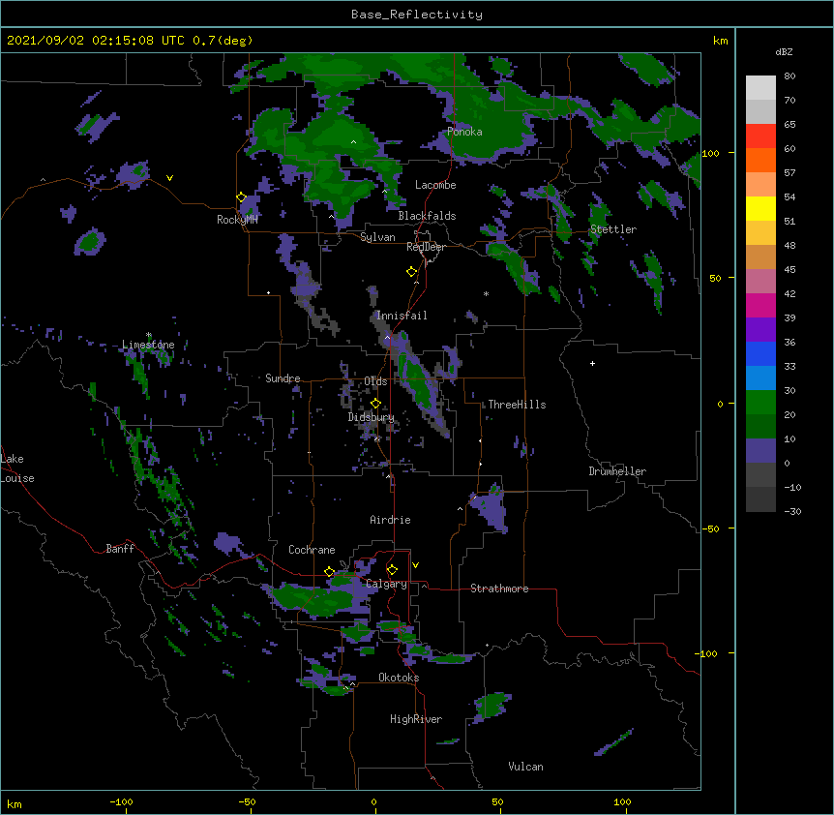Click the yellow marker near RockyMH

click(x=241, y=197)
